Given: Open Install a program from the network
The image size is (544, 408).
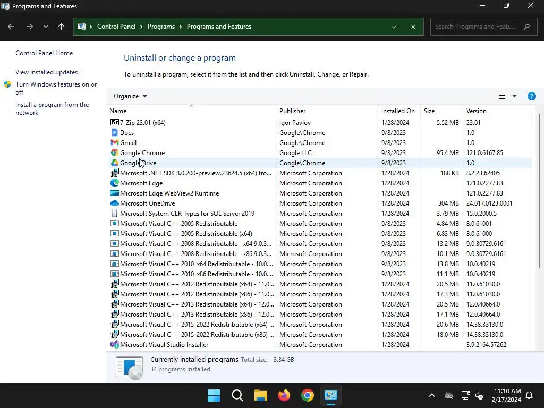Looking at the screenshot, I should [x=52, y=108].
